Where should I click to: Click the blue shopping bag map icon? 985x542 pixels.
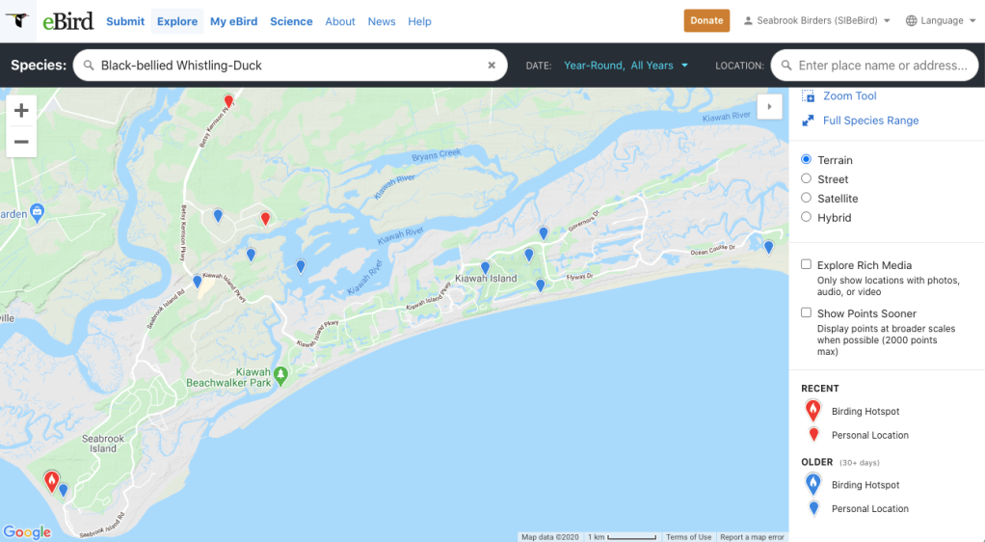click(x=37, y=213)
